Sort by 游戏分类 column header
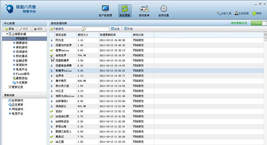This screenshot has height=145, width=267. (138, 35)
